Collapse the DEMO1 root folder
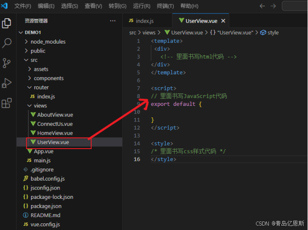Screen dimensions: 308x230 coord(21,32)
